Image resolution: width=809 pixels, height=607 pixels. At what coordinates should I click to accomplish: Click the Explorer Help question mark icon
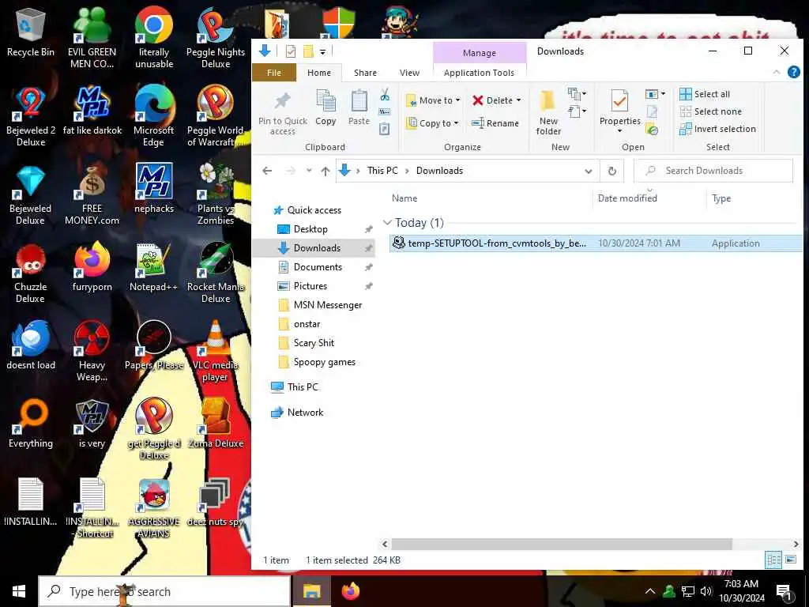(793, 72)
